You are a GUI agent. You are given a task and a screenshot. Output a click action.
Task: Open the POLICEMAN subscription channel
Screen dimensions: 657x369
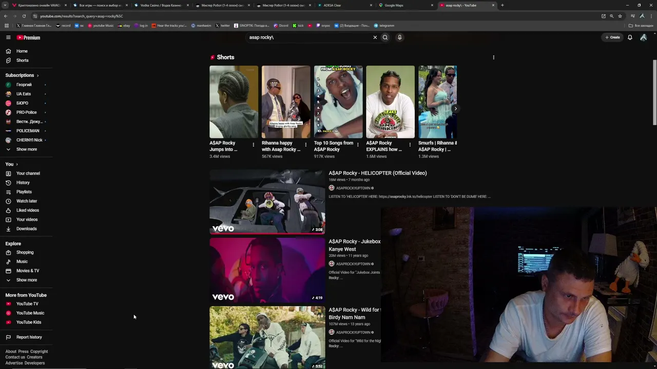[28, 131]
